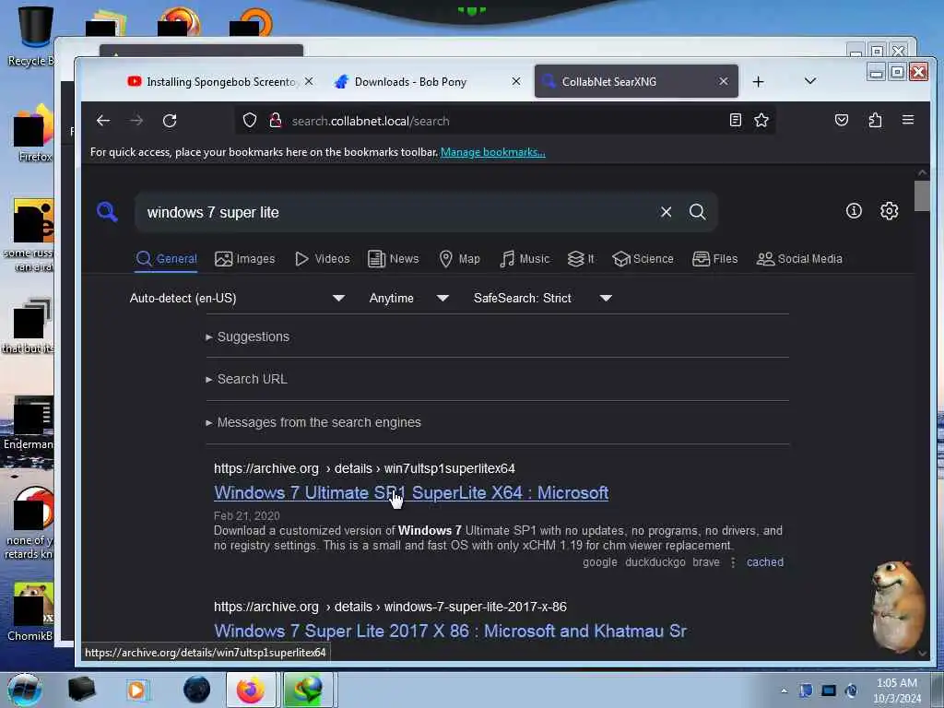944x708 pixels.
Task: Open a new tab with plus button
Action: click(759, 81)
